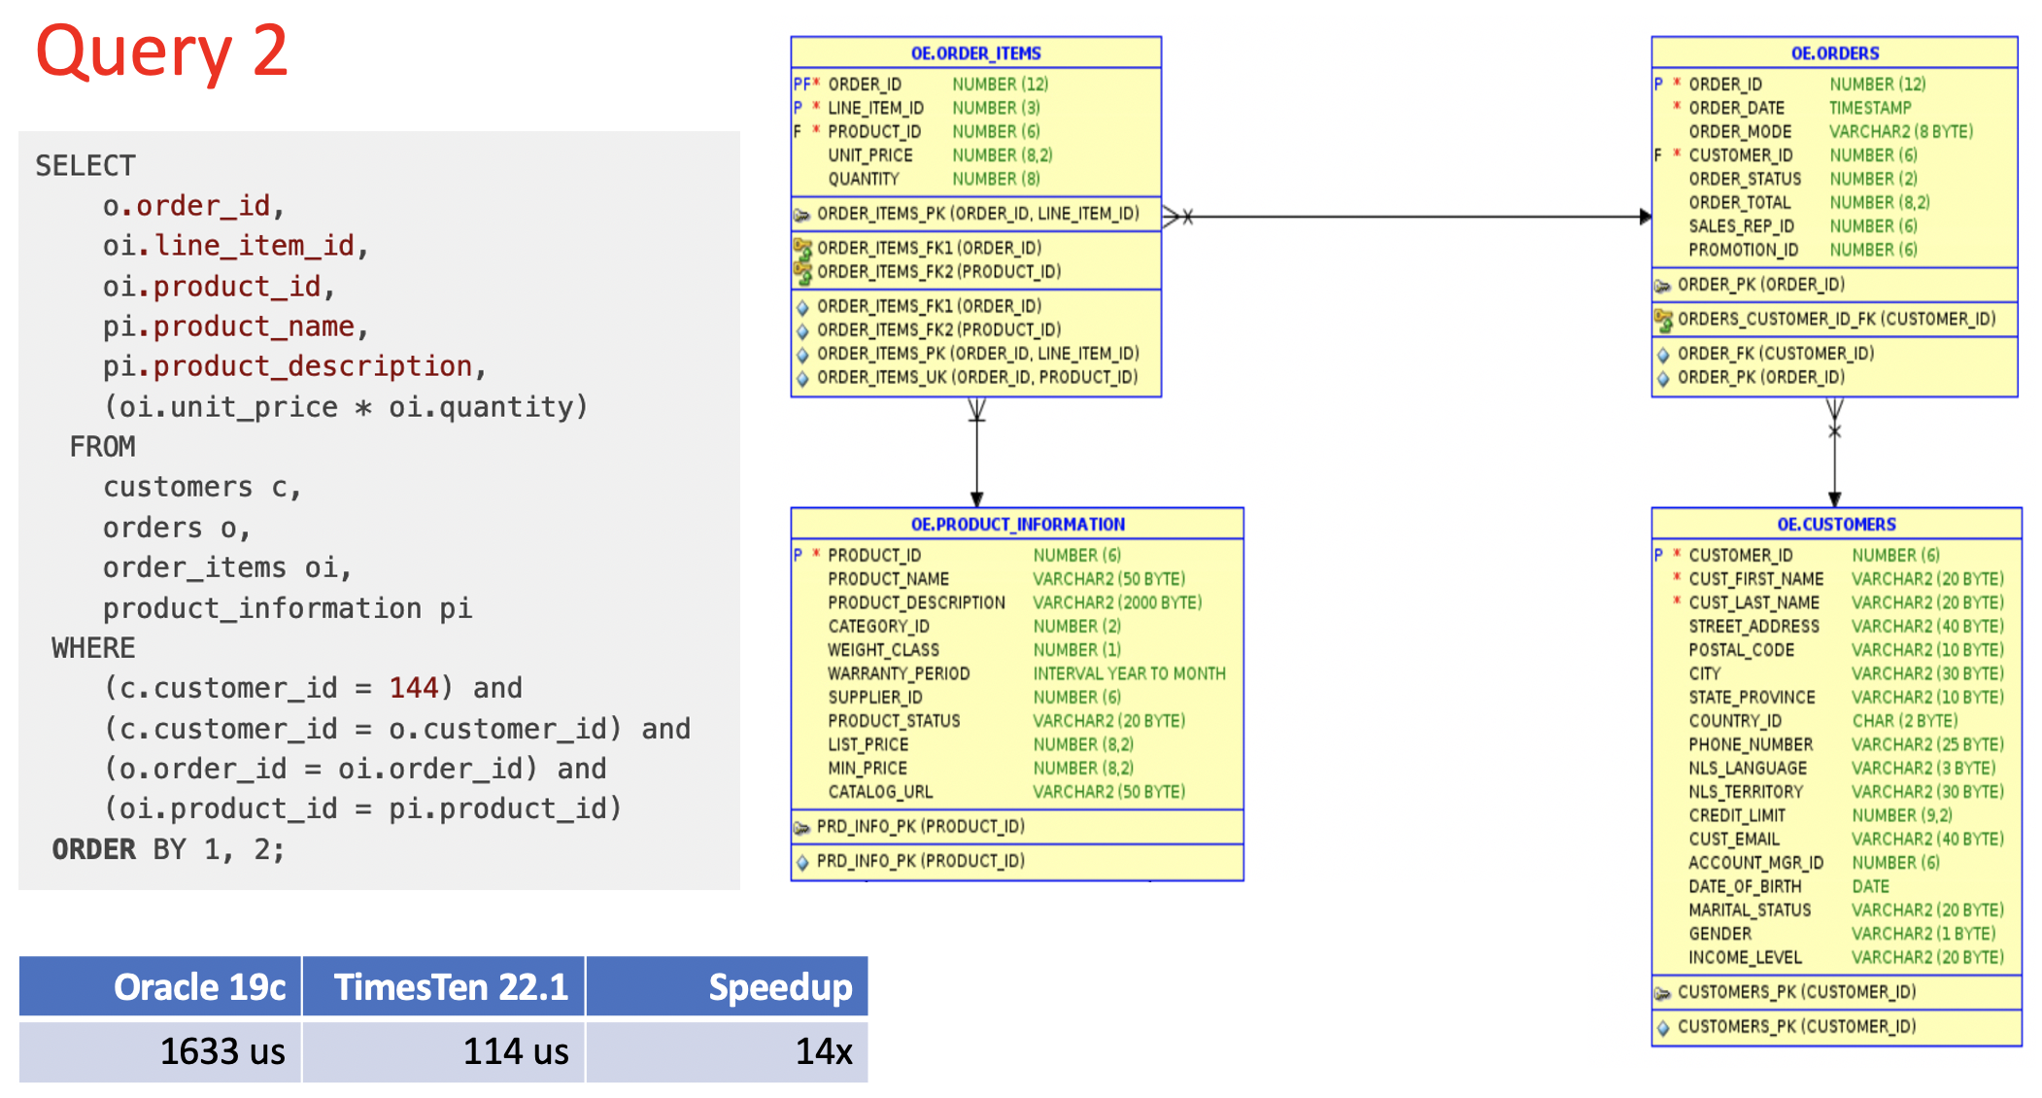Click diamond index icon next to ORDER_ITEMS_UK
The image size is (2042, 1098).
click(x=802, y=379)
